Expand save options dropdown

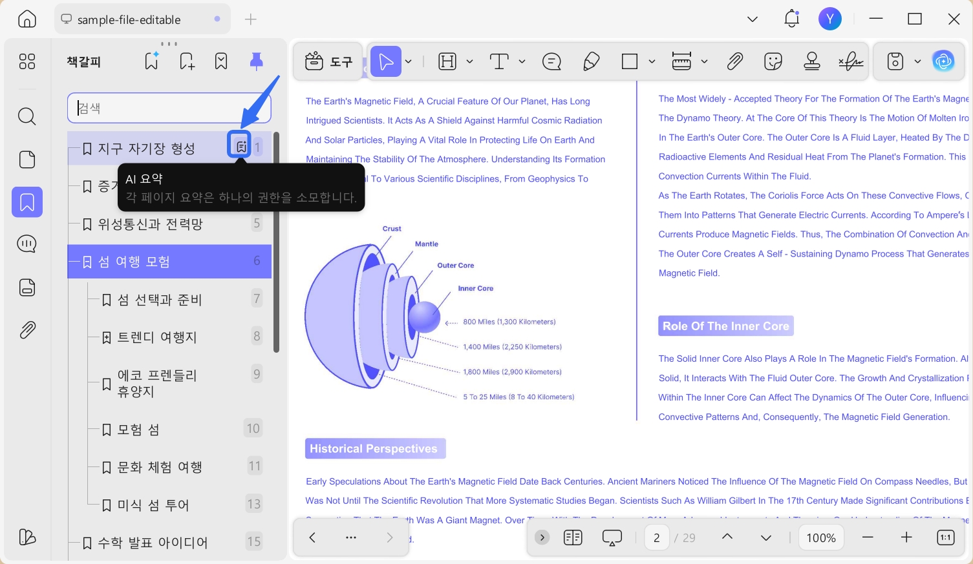click(x=917, y=61)
